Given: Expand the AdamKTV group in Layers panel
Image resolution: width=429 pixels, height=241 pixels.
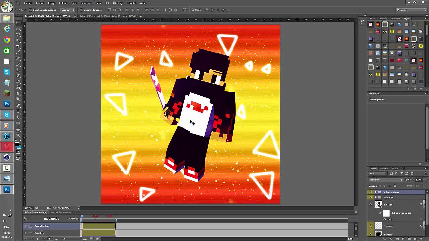Looking at the screenshot, I should point(376,197).
